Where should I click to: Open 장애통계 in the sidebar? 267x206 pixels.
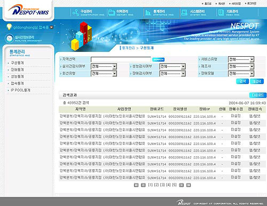click(x=17, y=70)
